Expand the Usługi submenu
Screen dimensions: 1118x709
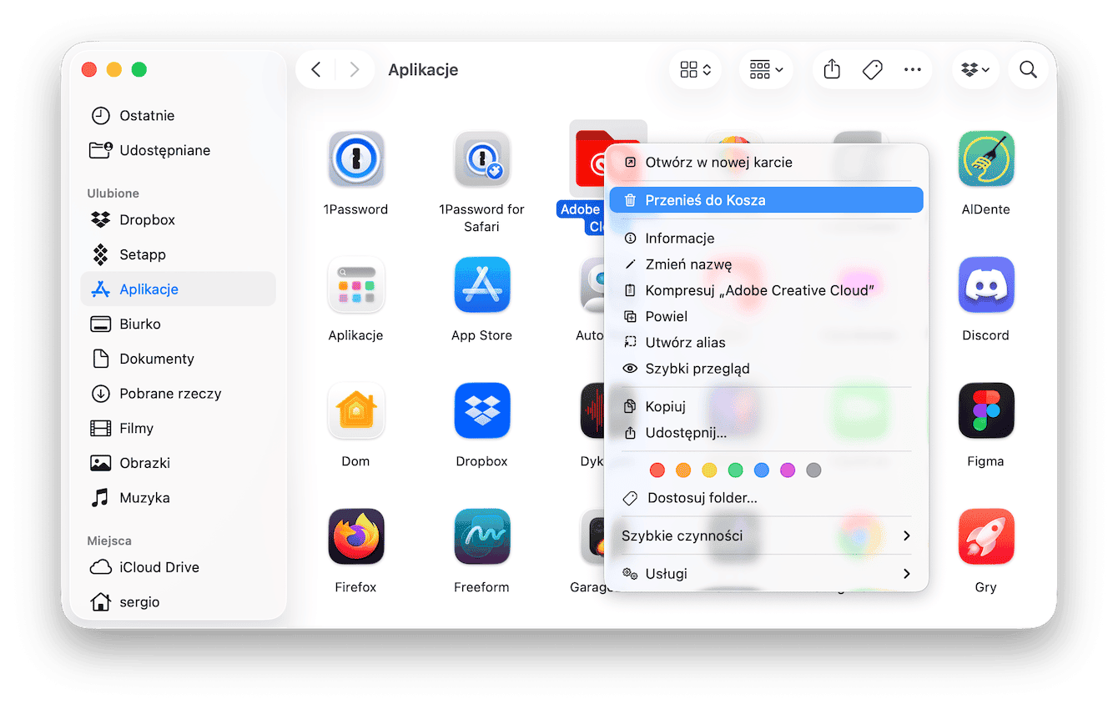click(766, 574)
